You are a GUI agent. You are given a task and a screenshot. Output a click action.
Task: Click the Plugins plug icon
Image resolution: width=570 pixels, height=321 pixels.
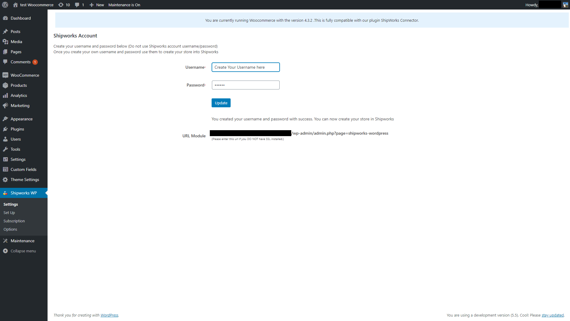(5, 129)
